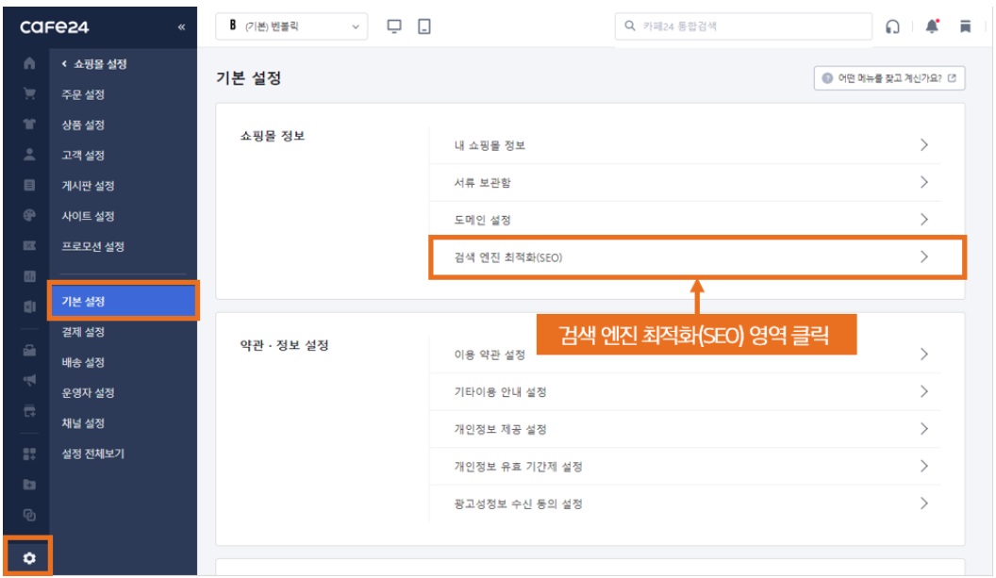Click the megaphone marketing icon

[x=29, y=381]
